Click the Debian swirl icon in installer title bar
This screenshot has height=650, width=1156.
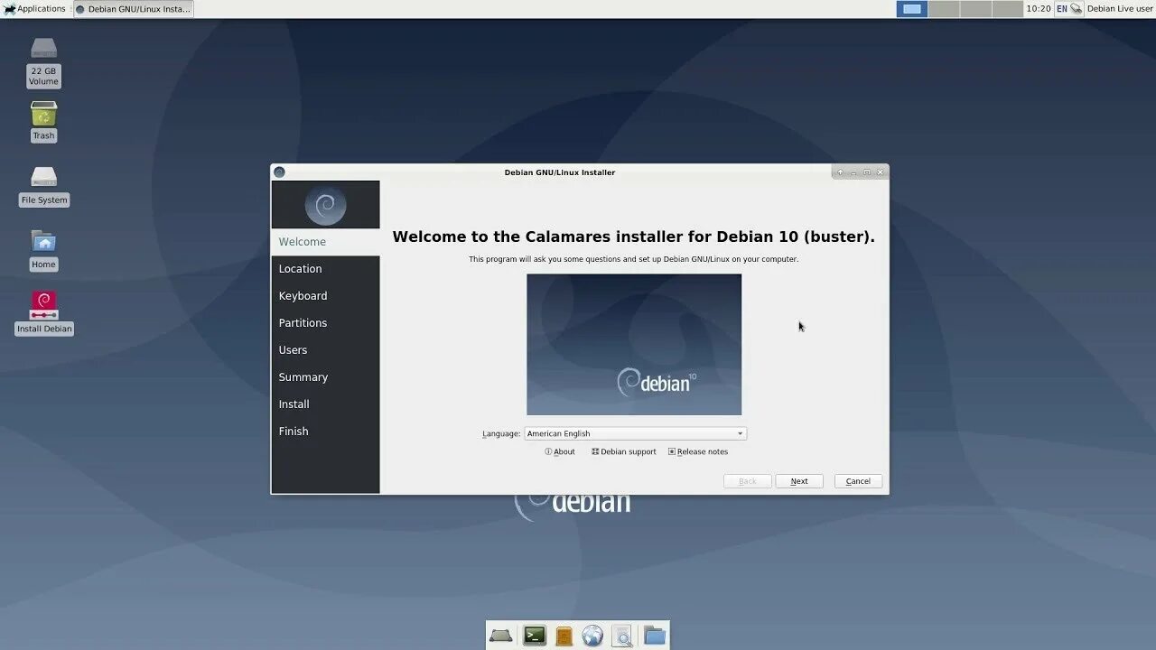(x=279, y=172)
